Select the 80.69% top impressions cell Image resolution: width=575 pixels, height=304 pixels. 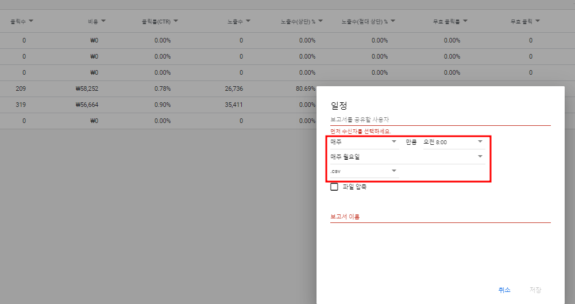coord(306,88)
